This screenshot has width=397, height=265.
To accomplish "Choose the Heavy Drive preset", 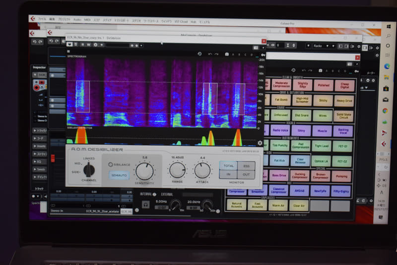I will click(344, 101).
